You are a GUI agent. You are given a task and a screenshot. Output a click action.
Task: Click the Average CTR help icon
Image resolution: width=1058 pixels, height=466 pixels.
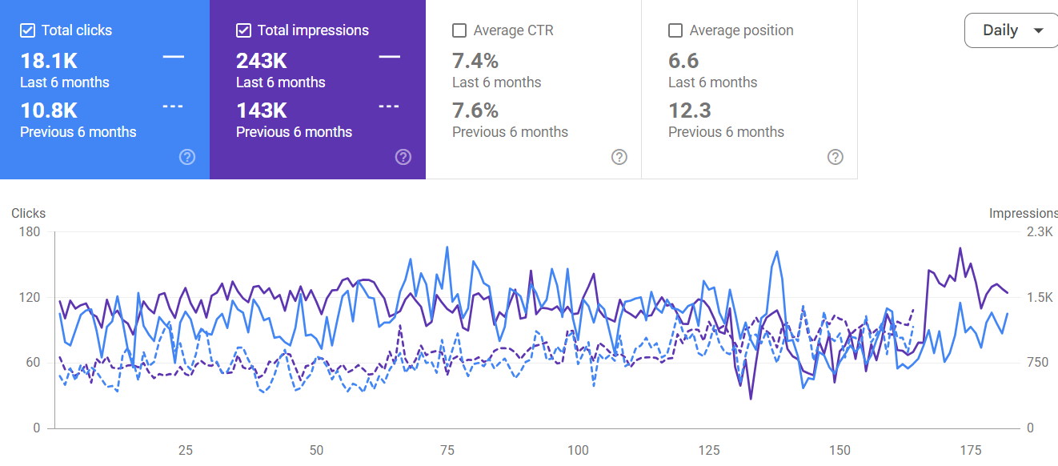(x=619, y=157)
